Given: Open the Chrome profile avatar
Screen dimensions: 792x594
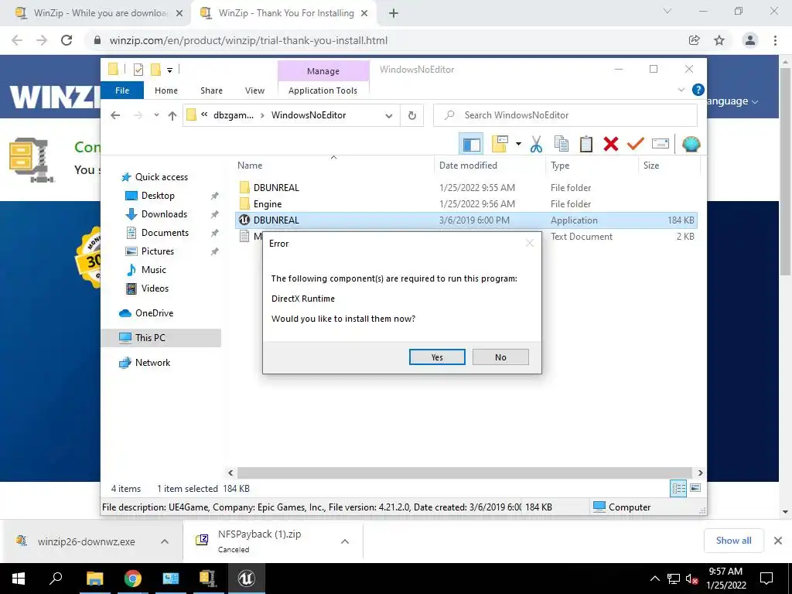Looking at the screenshot, I should [x=750, y=40].
